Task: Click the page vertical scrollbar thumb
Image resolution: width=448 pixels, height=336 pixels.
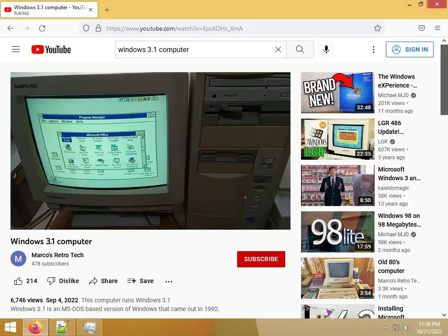Action: pos(444,80)
